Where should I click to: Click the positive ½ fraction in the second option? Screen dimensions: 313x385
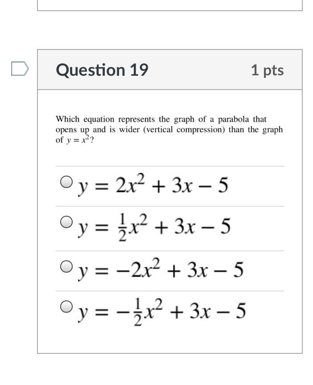[x=123, y=227]
